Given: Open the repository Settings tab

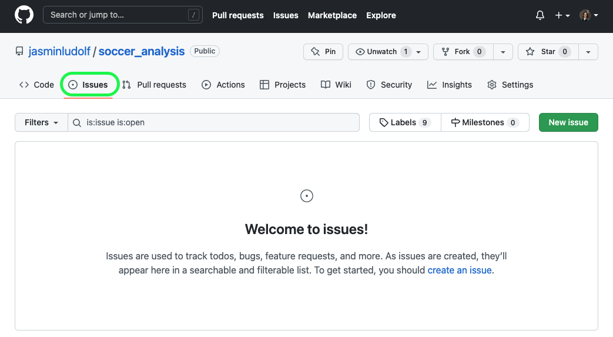Looking at the screenshot, I should [510, 85].
